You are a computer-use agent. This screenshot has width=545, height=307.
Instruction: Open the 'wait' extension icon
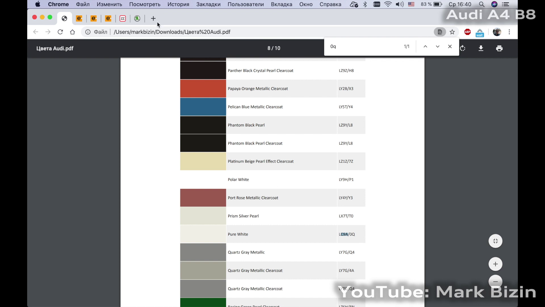click(x=480, y=32)
